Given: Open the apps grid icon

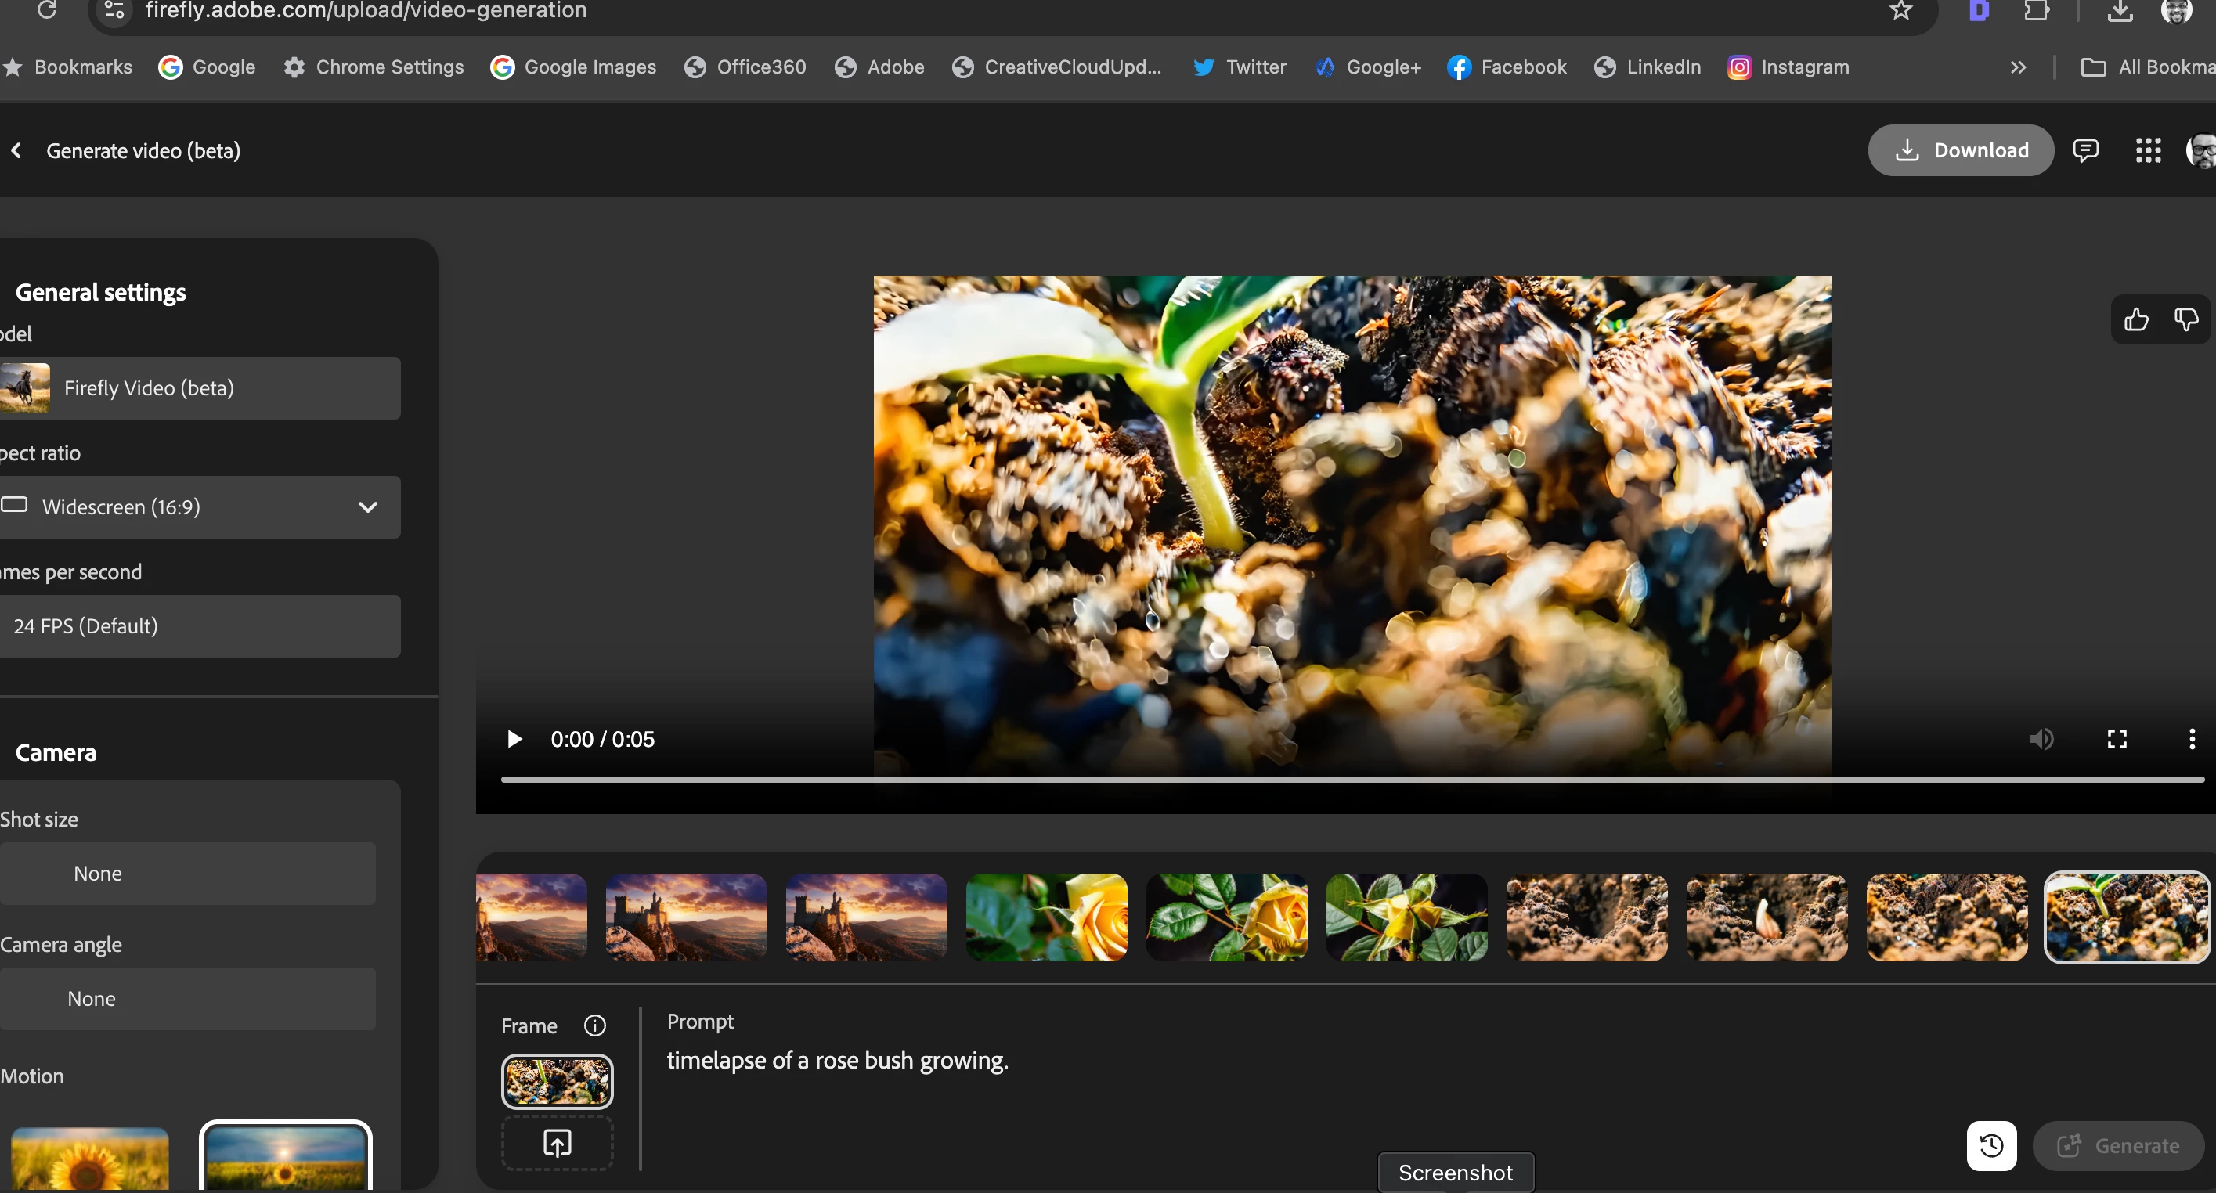Looking at the screenshot, I should click(2148, 150).
